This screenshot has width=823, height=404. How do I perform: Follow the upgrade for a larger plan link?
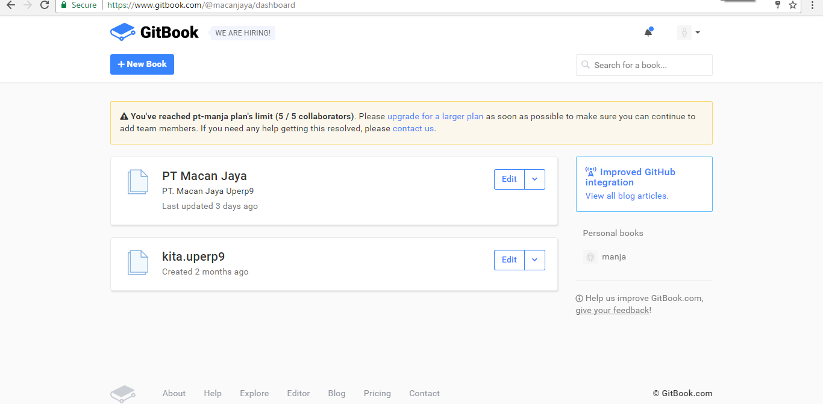tap(436, 116)
